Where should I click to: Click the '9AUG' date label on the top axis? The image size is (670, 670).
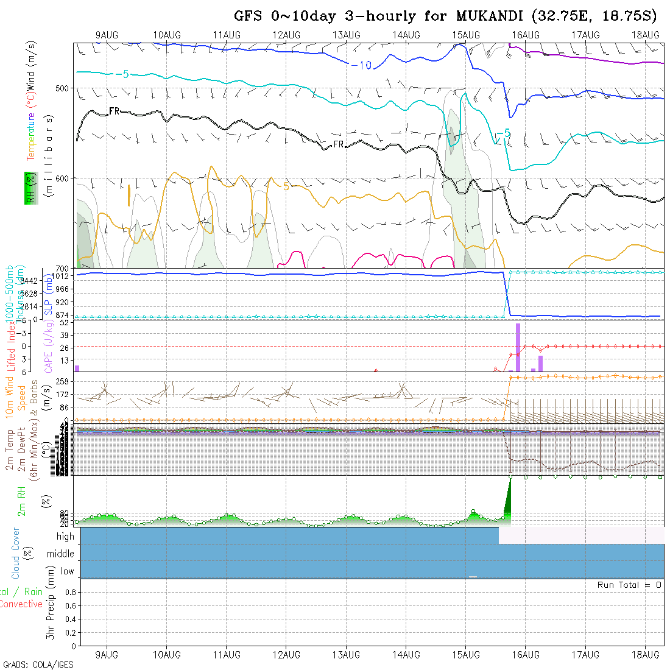coord(107,35)
